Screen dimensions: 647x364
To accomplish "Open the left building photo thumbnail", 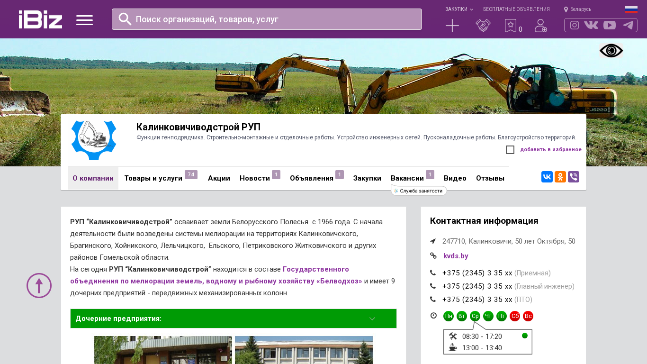I will pos(163,350).
